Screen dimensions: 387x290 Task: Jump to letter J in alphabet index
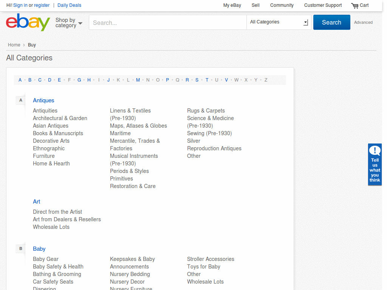(108, 80)
